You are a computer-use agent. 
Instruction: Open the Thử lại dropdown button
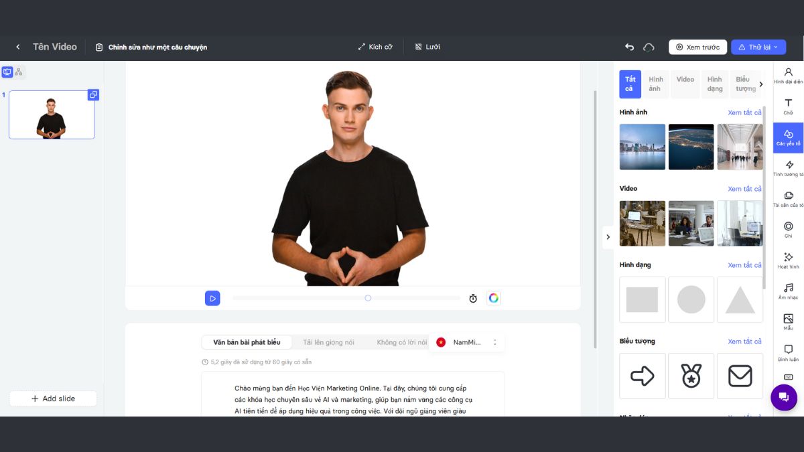click(758, 47)
